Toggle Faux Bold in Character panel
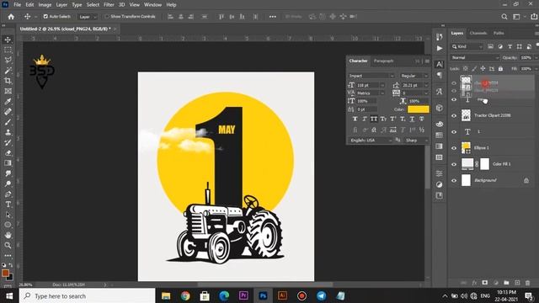This screenshot has width=539, height=303. (x=355, y=119)
